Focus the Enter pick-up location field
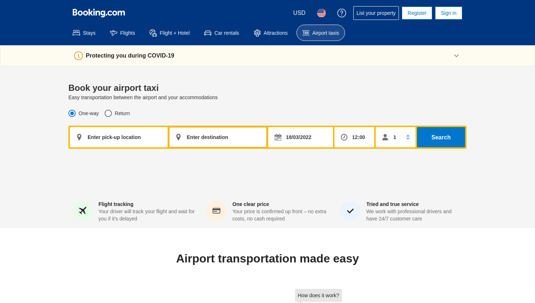This screenshot has width=535, height=303. pos(119,137)
